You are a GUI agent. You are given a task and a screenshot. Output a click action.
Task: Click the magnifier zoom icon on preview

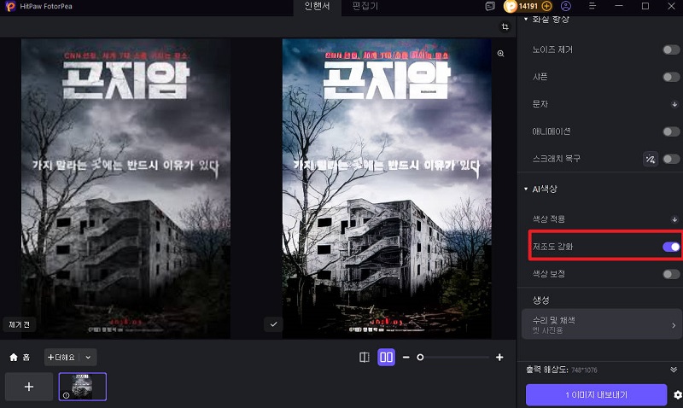(x=501, y=53)
